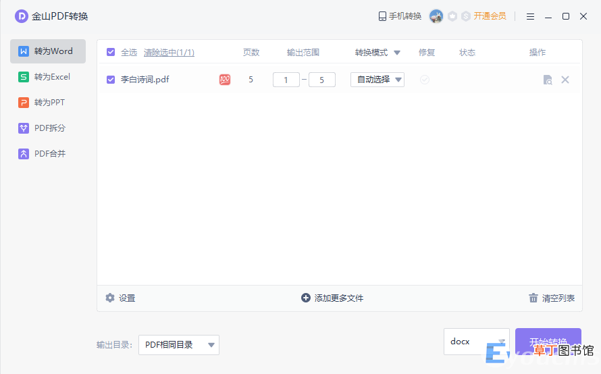
Task: Click the 页数 column header
Action: pos(251,53)
